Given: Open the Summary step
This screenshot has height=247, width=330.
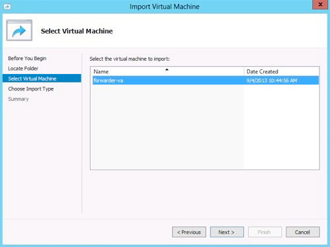Looking at the screenshot, I should coord(19,99).
